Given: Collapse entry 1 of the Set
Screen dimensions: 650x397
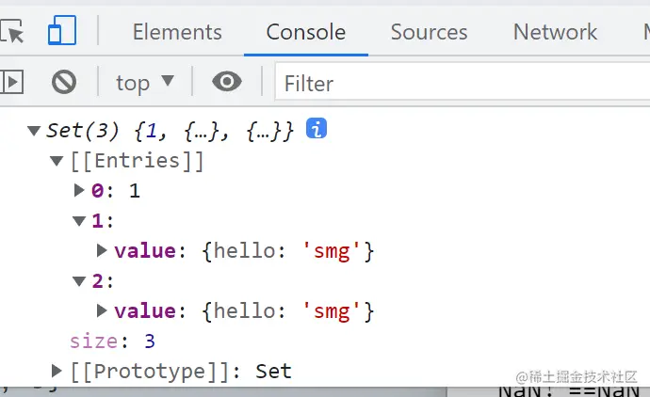Looking at the screenshot, I should (x=79, y=221).
